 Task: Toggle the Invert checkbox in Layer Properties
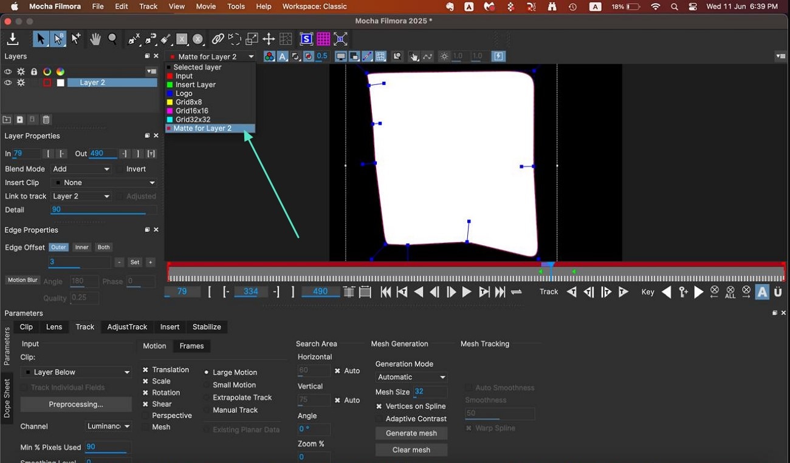120,169
